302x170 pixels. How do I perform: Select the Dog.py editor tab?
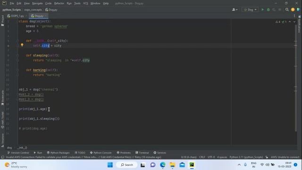click(x=38, y=16)
